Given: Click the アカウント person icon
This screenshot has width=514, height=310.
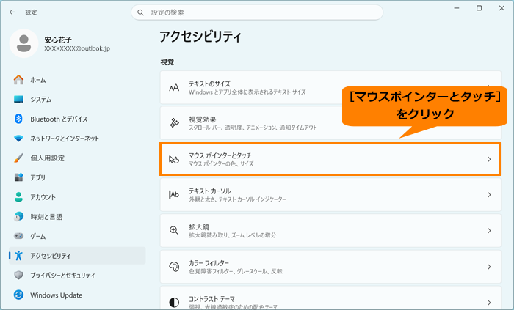Looking at the screenshot, I should pyautogui.click(x=18, y=197).
